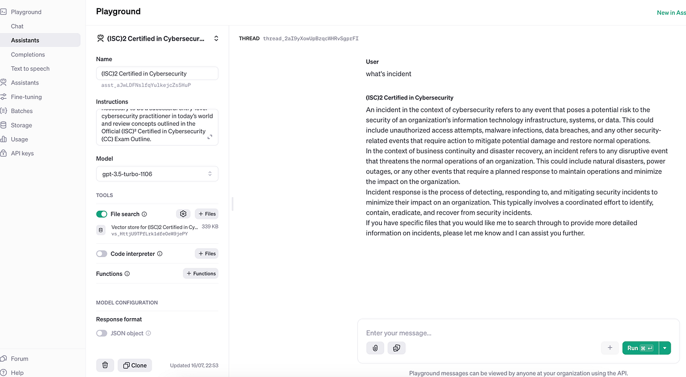Select Chat from the left sidebar
Image resolution: width=686 pixels, height=377 pixels.
(x=17, y=26)
